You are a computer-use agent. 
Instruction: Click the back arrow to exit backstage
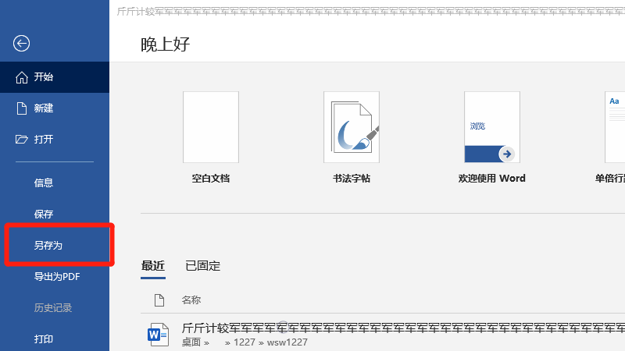[x=22, y=44]
